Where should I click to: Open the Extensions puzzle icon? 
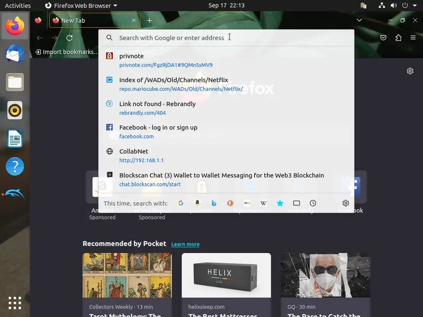click(x=398, y=38)
